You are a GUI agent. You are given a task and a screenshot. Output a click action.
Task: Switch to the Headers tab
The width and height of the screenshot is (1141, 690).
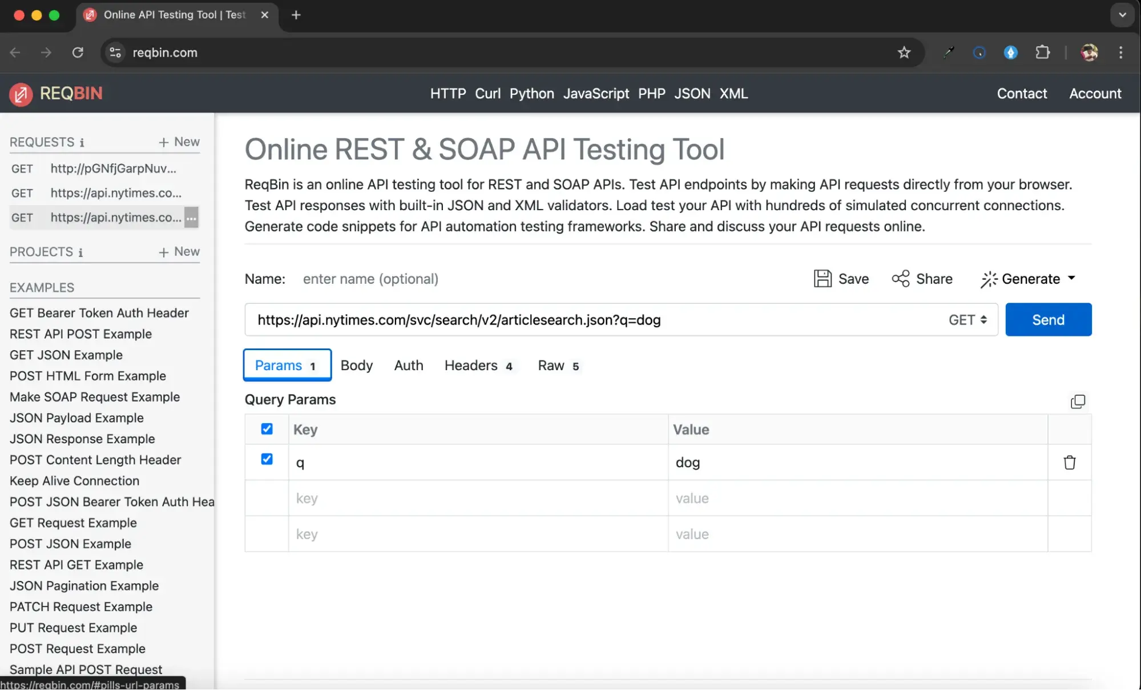[x=478, y=366]
